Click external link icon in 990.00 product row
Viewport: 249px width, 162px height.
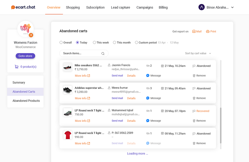89,143
